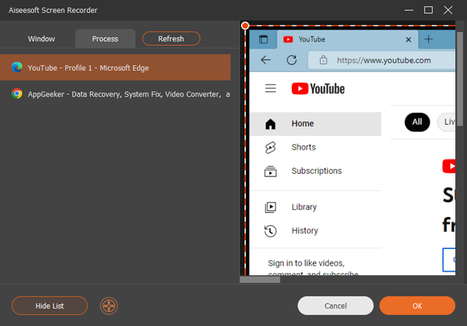This screenshot has width=467, height=326.
Task: Click the Hide List button
Action: coord(49,305)
